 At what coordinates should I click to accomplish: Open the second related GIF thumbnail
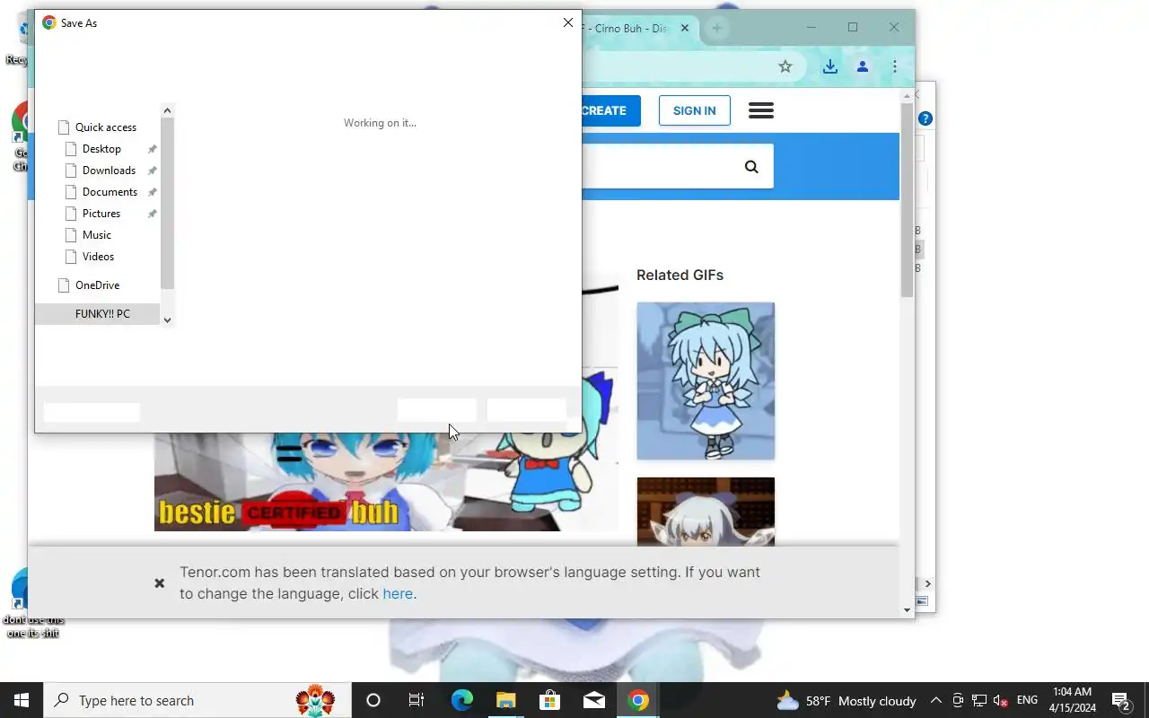tap(706, 512)
